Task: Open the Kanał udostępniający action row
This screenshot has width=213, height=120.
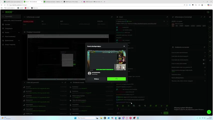Action: [x=189, y=78]
